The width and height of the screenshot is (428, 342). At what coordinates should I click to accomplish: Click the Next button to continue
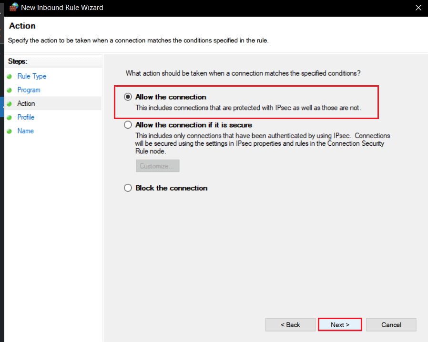tap(339, 324)
